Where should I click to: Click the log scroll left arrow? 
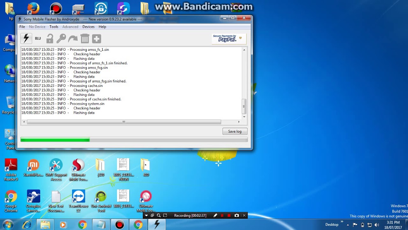click(24, 122)
